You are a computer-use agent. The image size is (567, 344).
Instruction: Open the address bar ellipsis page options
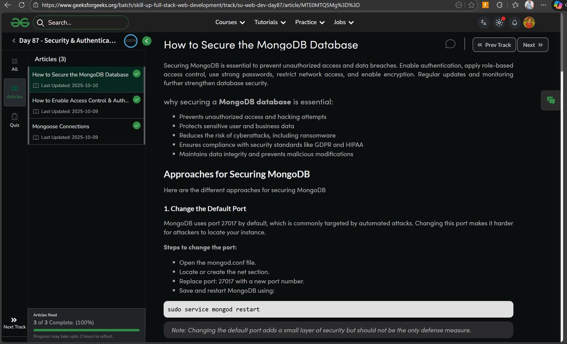(459, 5)
